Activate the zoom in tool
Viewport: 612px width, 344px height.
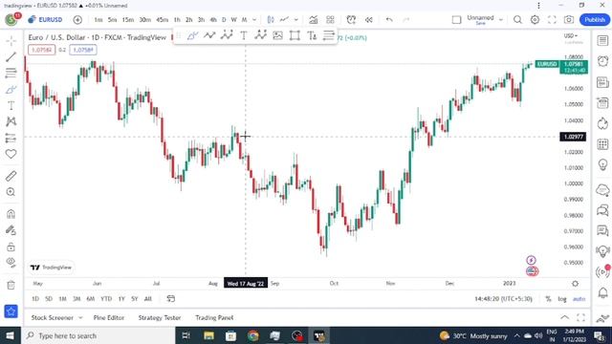tap(11, 192)
